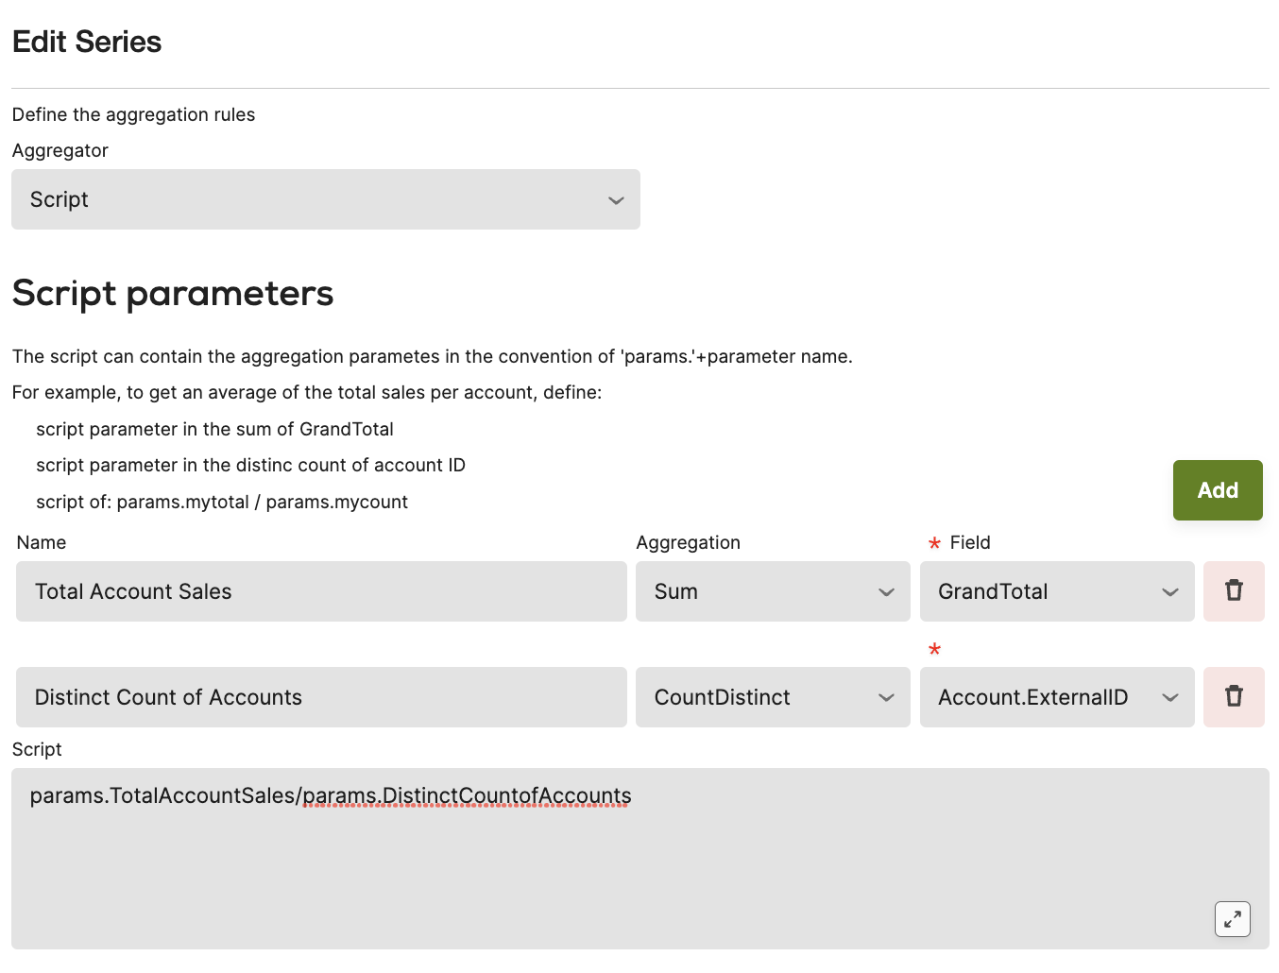
Task: Click the 'Define the aggregation rules' text
Action: pyautogui.click(x=133, y=114)
